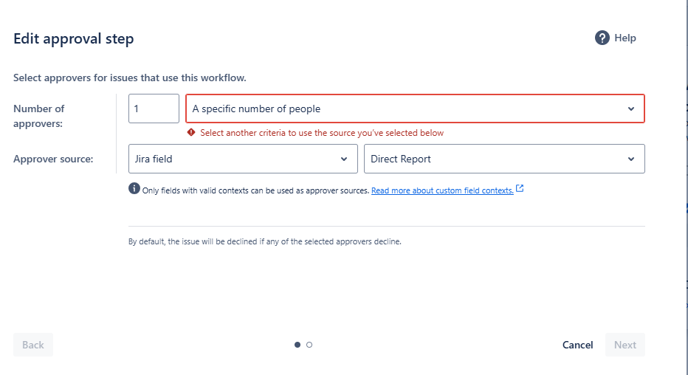Click the chevron in the number criteria dropdown
Image resolution: width=688 pixels, height=375 pixels.
pos(631,109)
